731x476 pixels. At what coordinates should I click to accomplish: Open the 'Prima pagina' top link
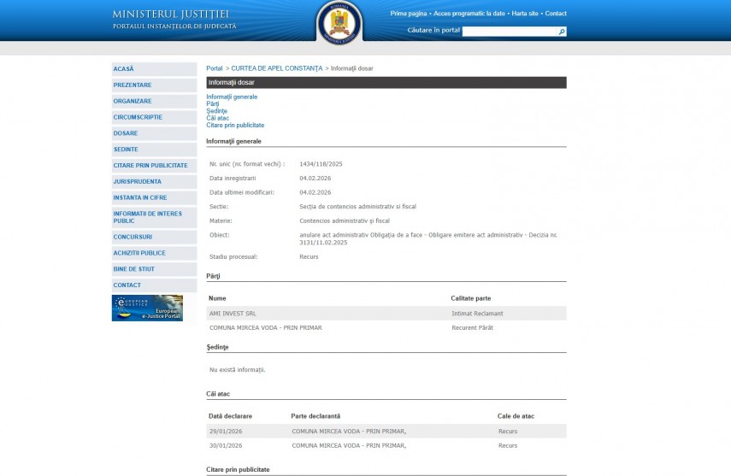(409, 14)
